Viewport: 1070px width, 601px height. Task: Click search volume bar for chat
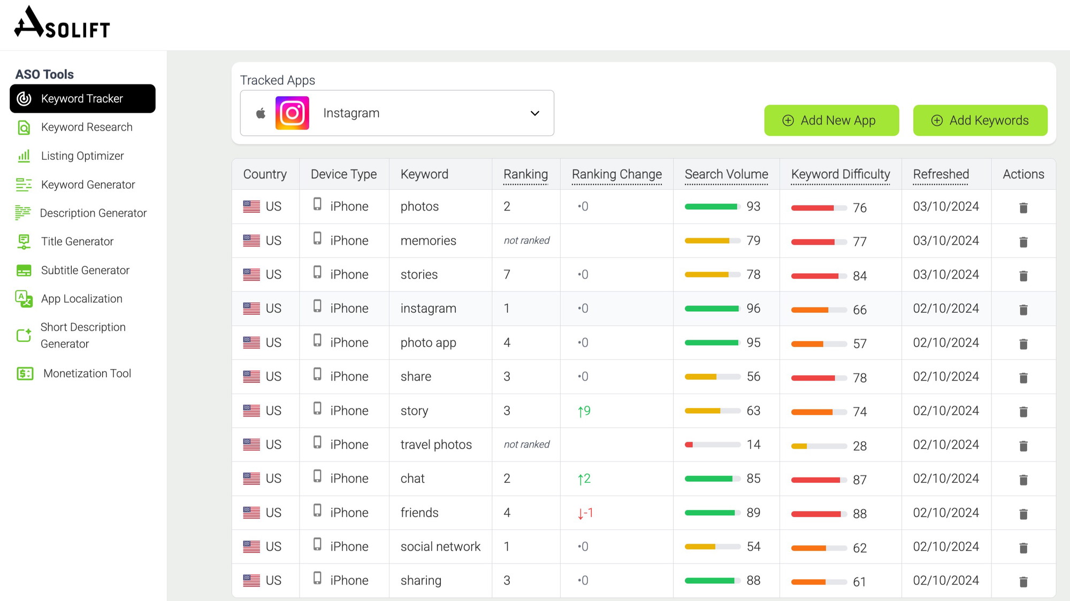tap(713, 479)
